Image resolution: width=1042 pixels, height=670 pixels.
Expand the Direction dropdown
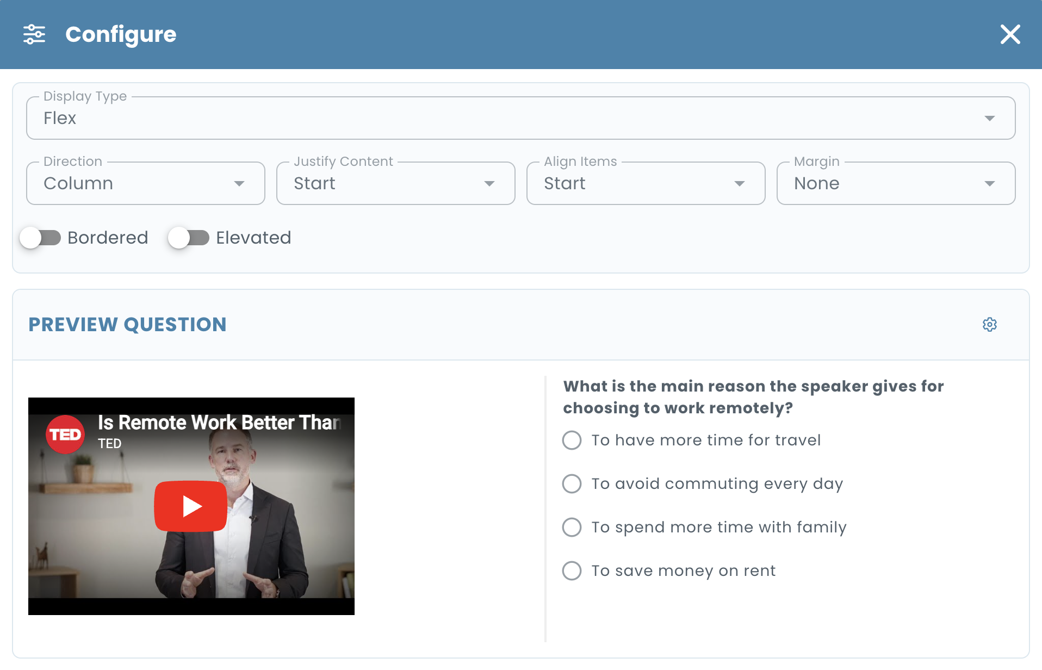tap(146, 183)
